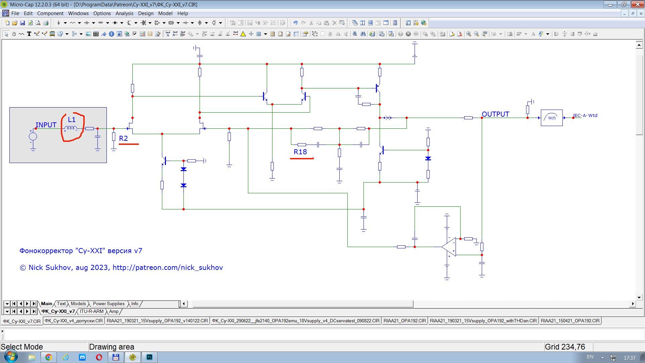Switch to the ITU-R-ARM page tab

point(91,312)
